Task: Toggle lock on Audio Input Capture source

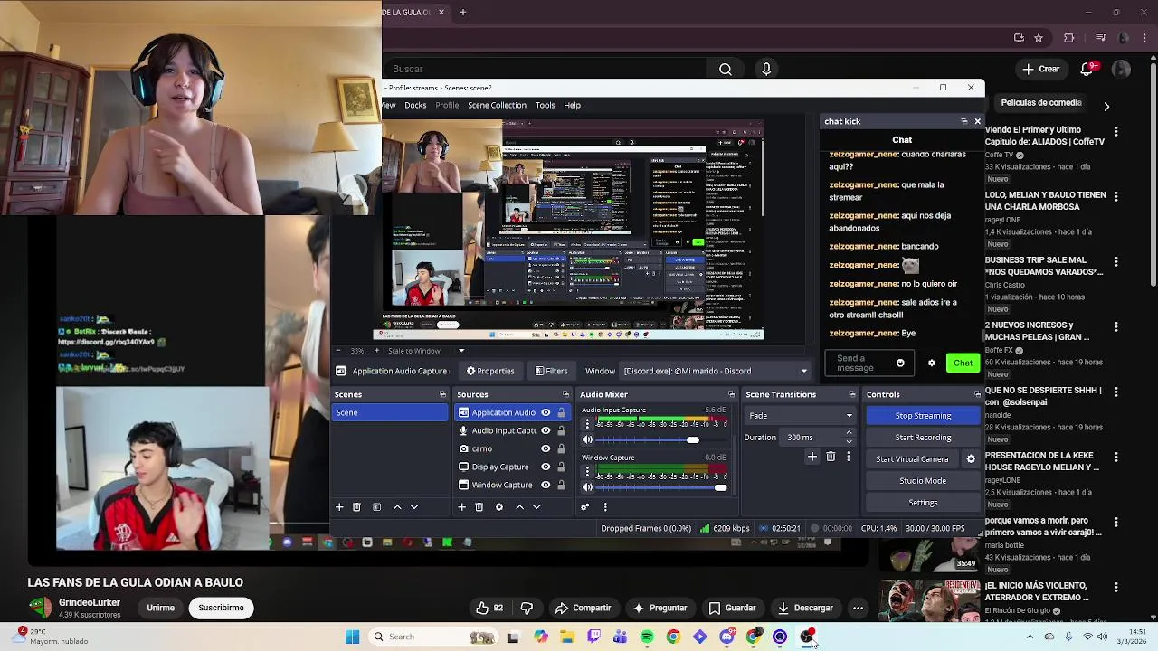Action: [x=562, y=430]
